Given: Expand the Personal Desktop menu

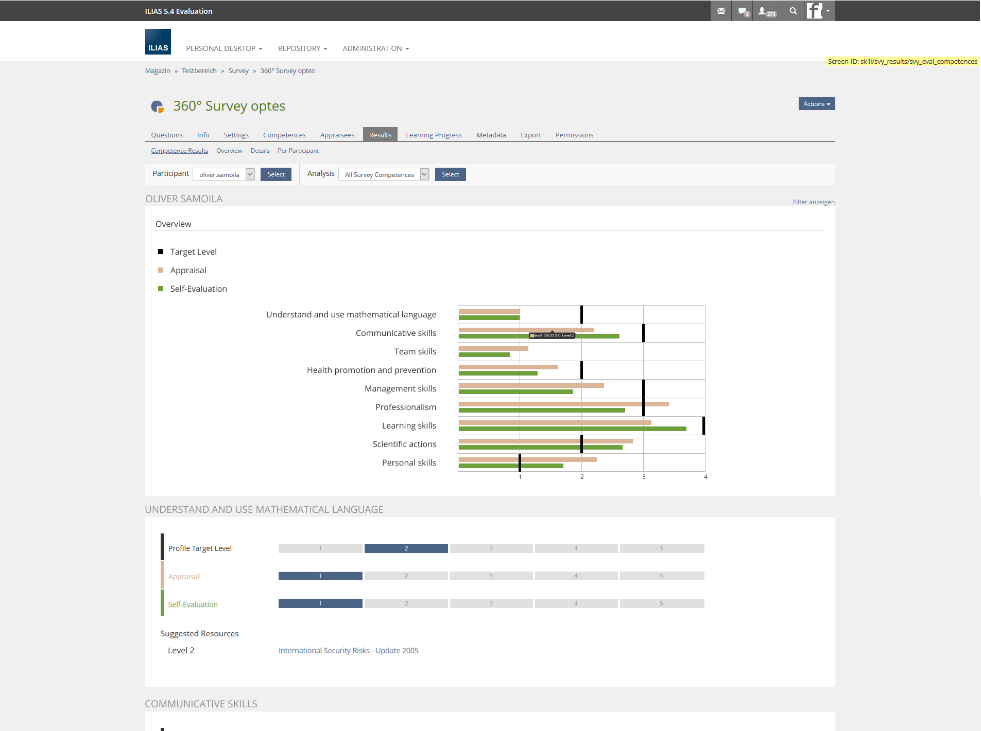Looking at the screenshot, I should click(224, 48).
